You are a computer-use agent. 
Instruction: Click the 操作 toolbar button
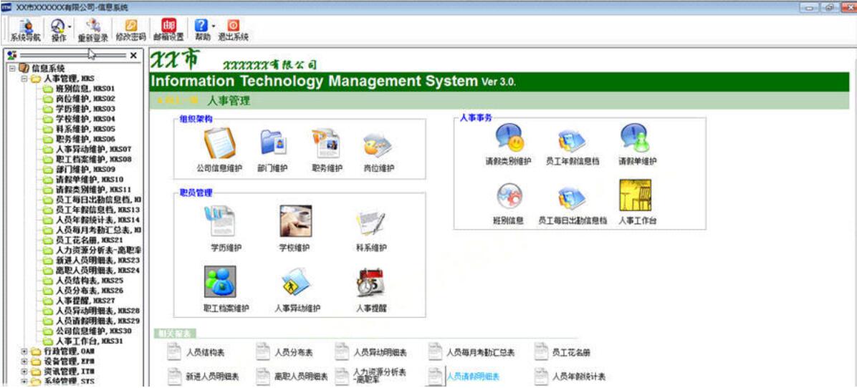click(59, 30)
